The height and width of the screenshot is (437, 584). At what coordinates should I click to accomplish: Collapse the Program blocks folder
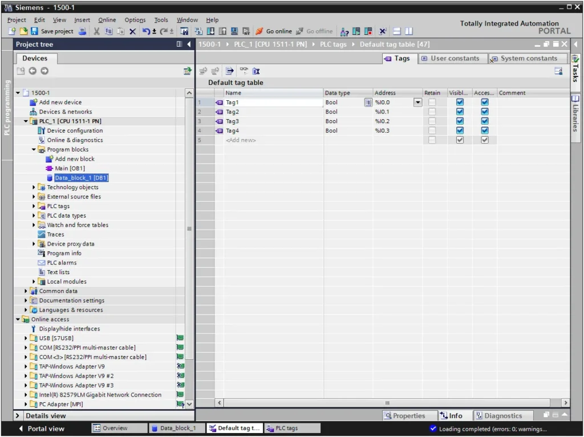(34, 149)
